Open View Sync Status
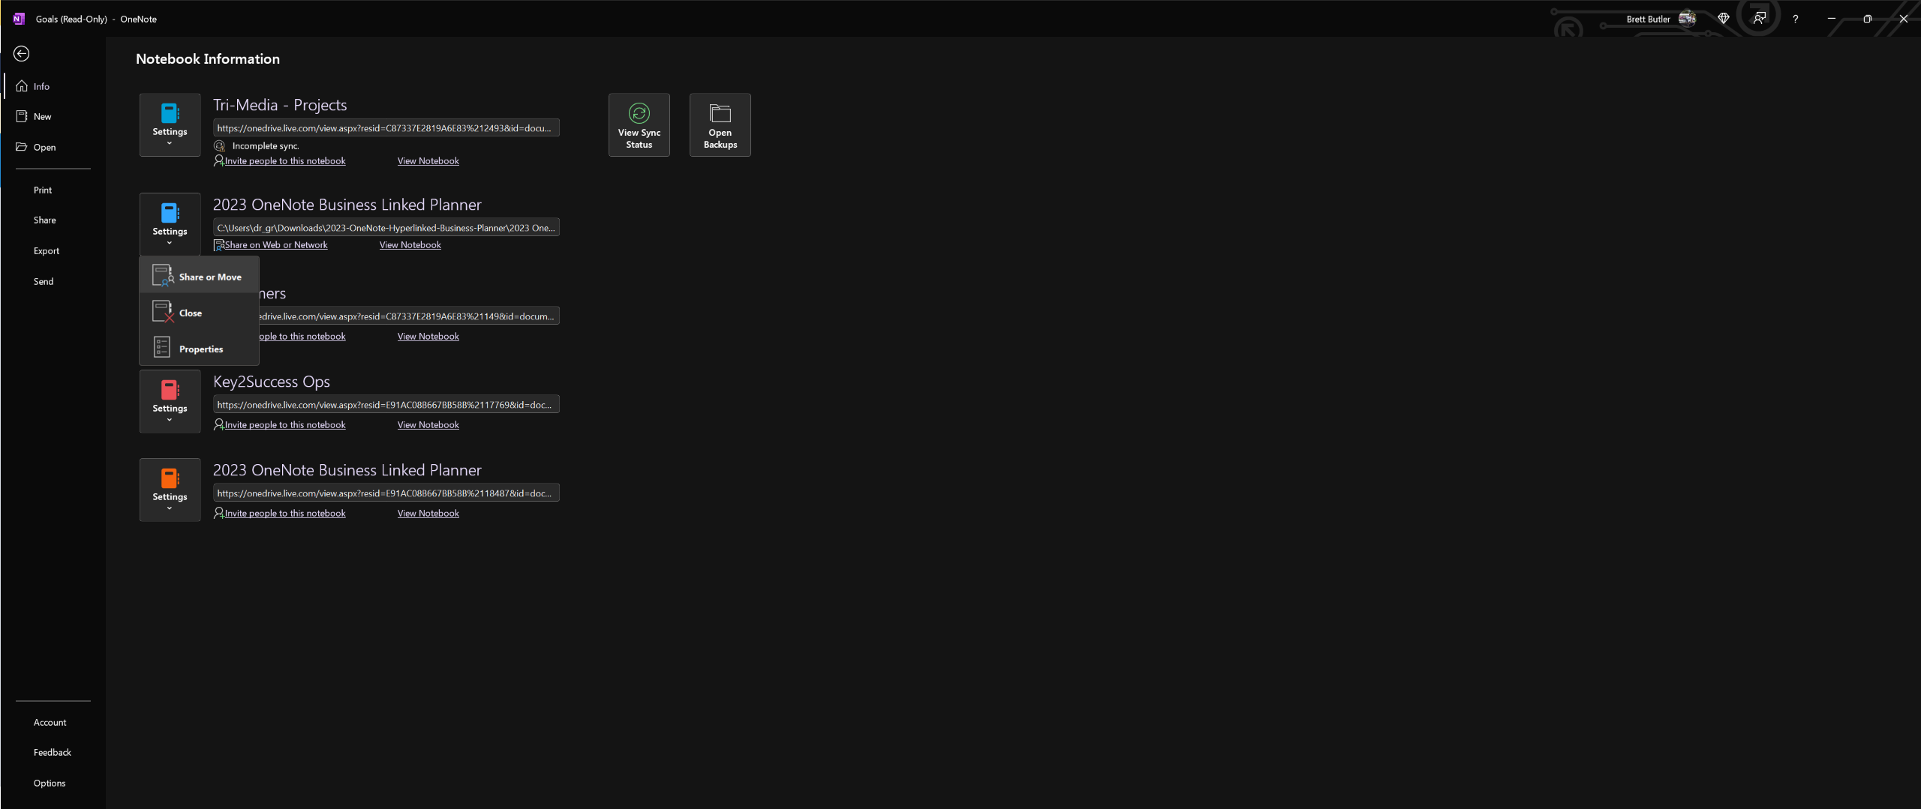This screenshot has width=1921, height=809. click(x=639, y=124)
